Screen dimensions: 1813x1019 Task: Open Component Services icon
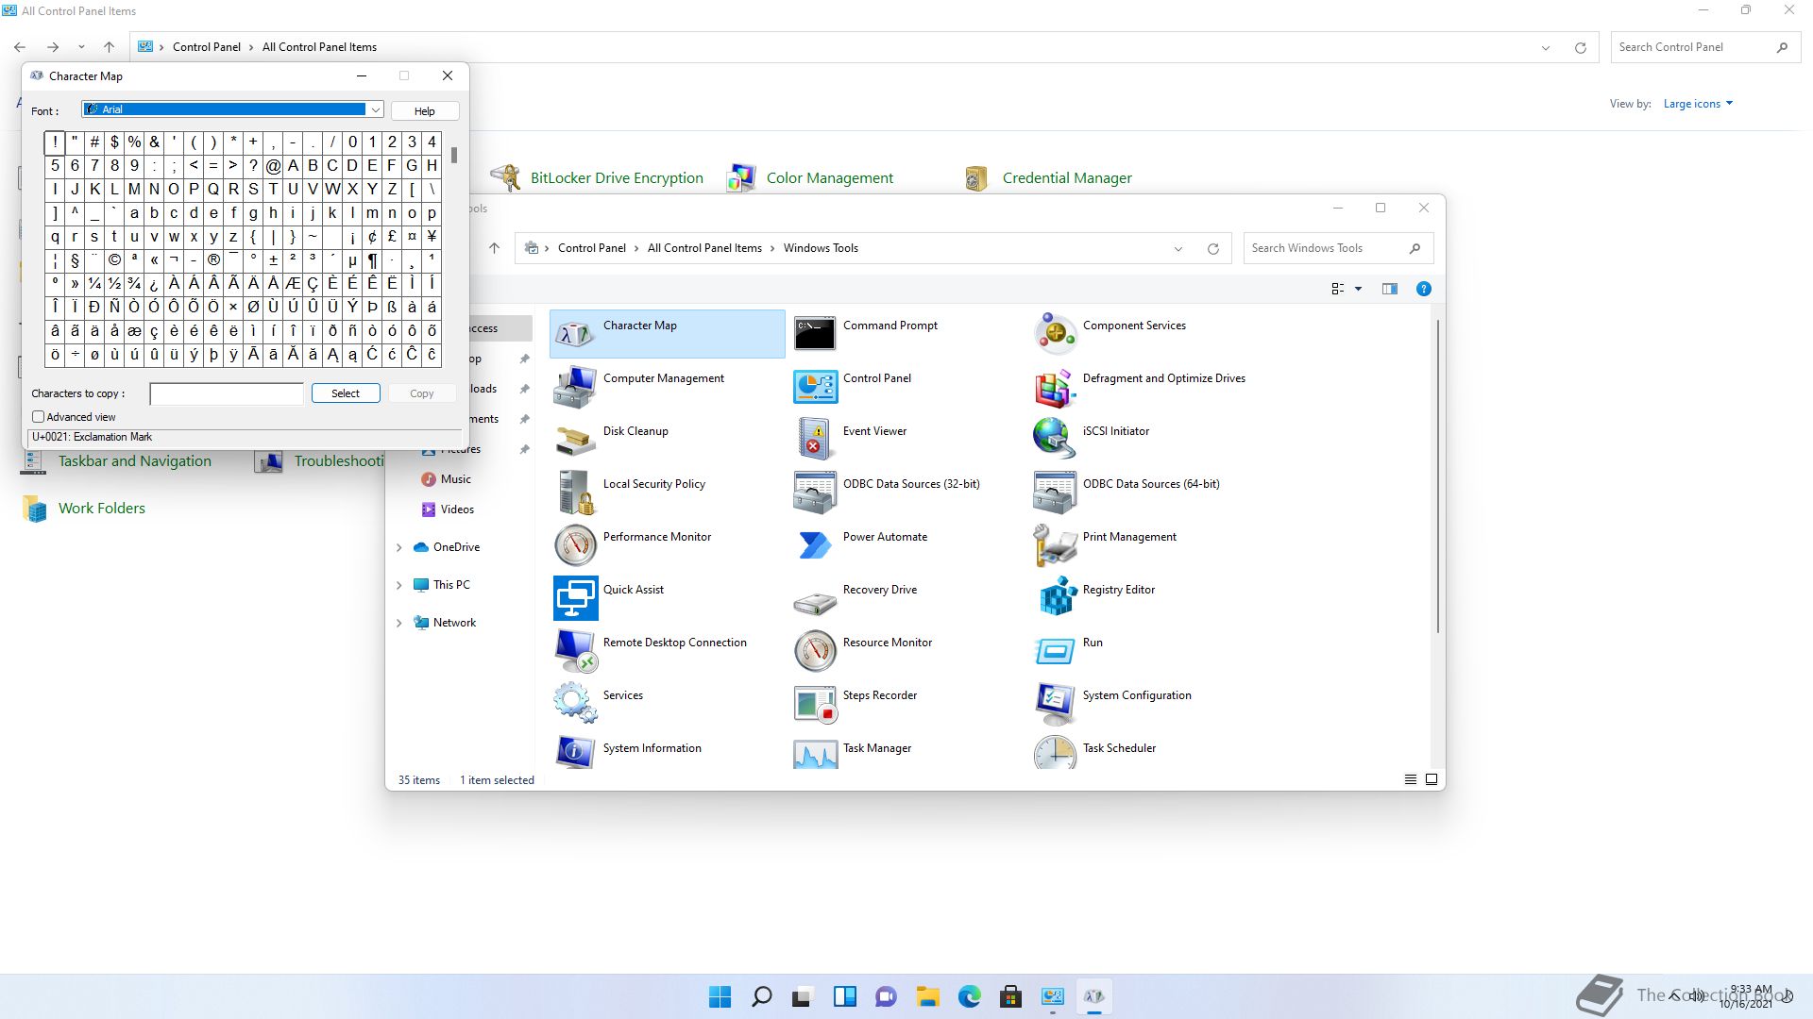click(x=1055, y=334)
